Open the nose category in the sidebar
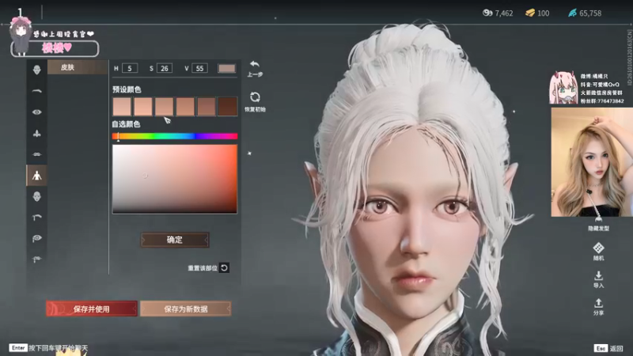 click(x=36, y=133)
